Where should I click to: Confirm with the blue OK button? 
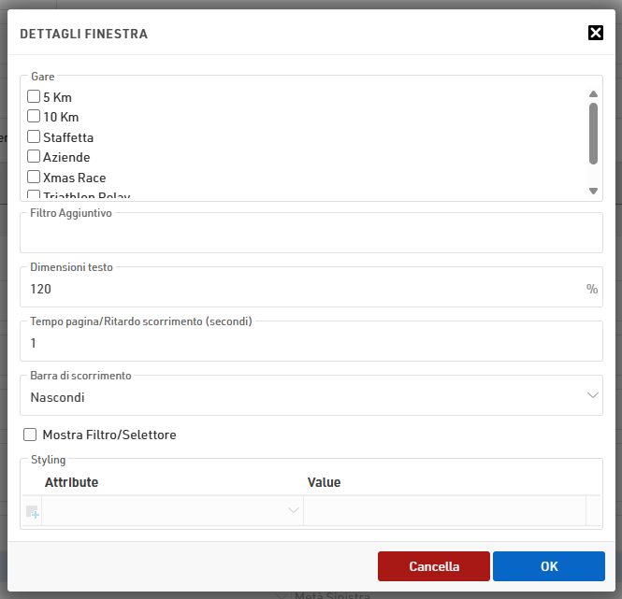pyautogui.click(x=548, y=566)
